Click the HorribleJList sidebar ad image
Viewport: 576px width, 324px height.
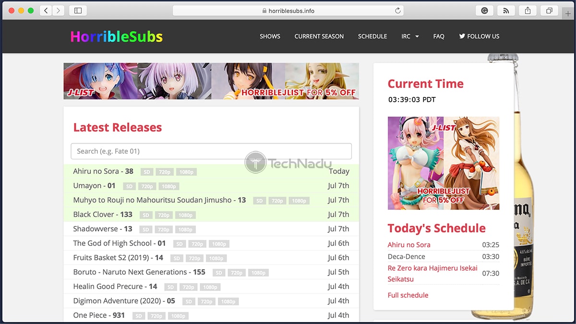point(444,163)
